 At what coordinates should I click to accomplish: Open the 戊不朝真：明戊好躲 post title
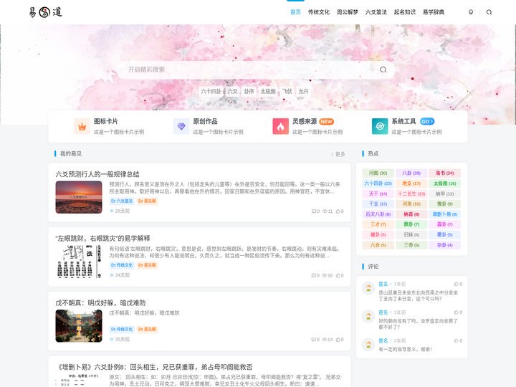pyautogui.click(x=100, y=302)
